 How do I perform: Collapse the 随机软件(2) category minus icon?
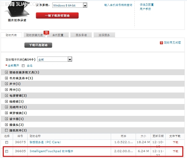pyautogui.click(x=6, y=130)
